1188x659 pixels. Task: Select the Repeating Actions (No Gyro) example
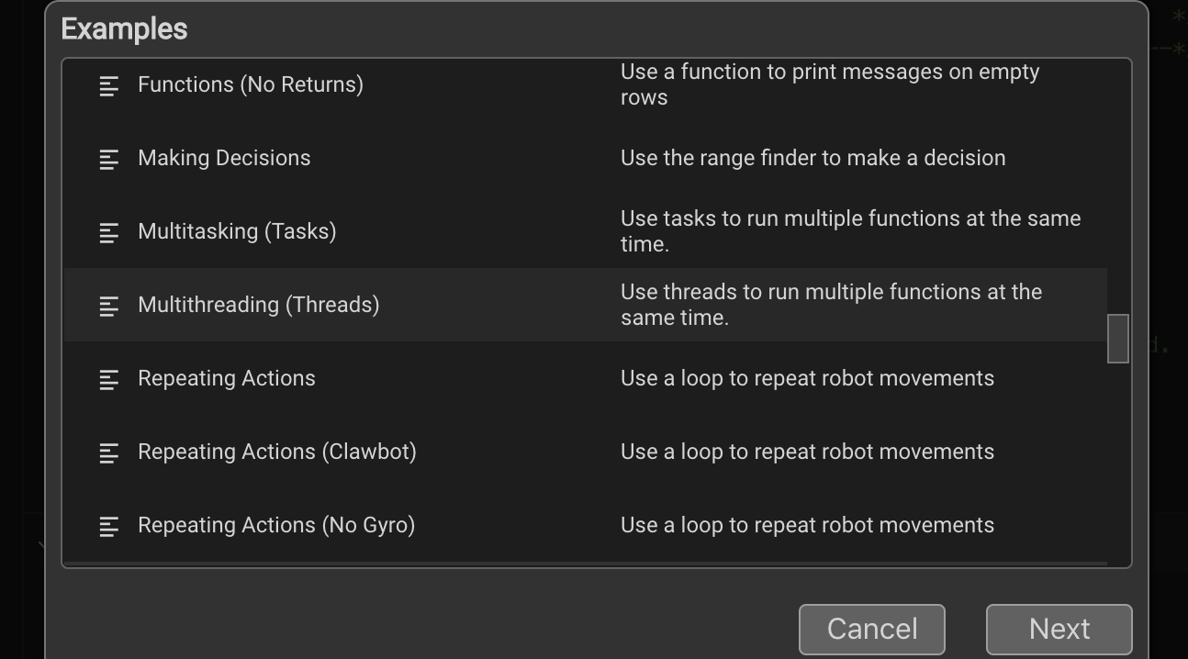276,525
